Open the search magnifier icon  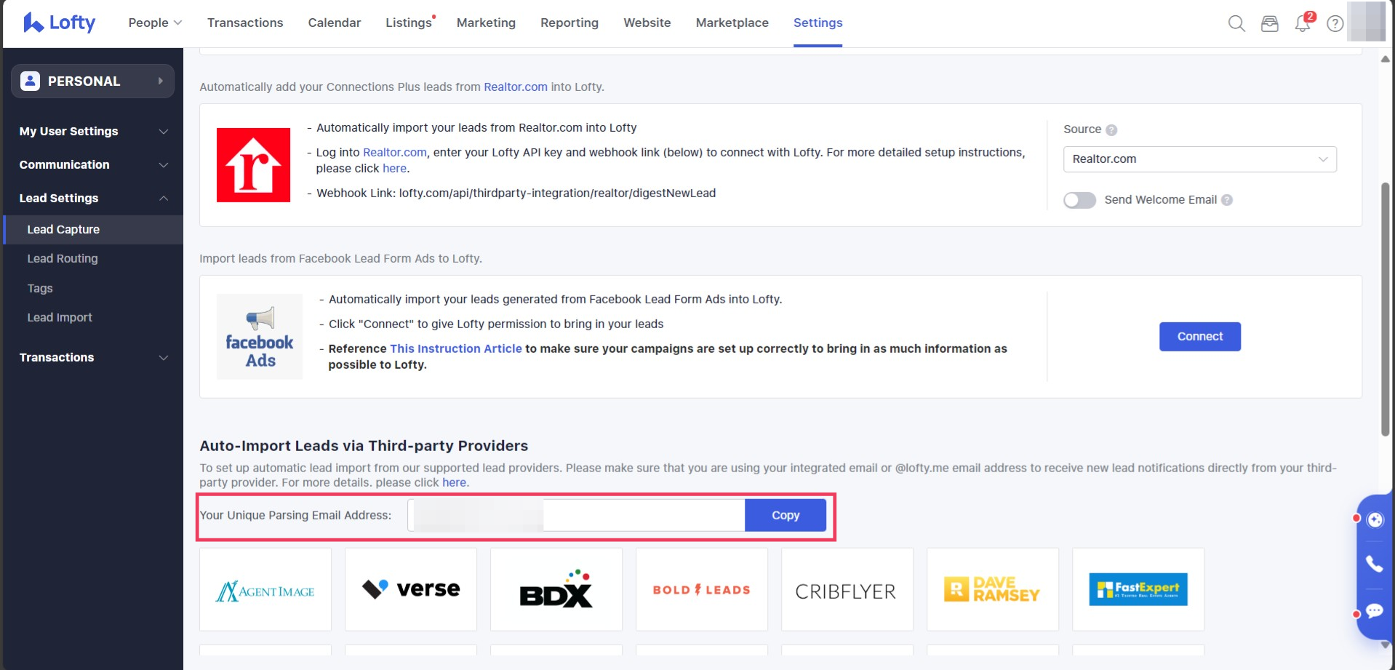[x=1236, y=23]
